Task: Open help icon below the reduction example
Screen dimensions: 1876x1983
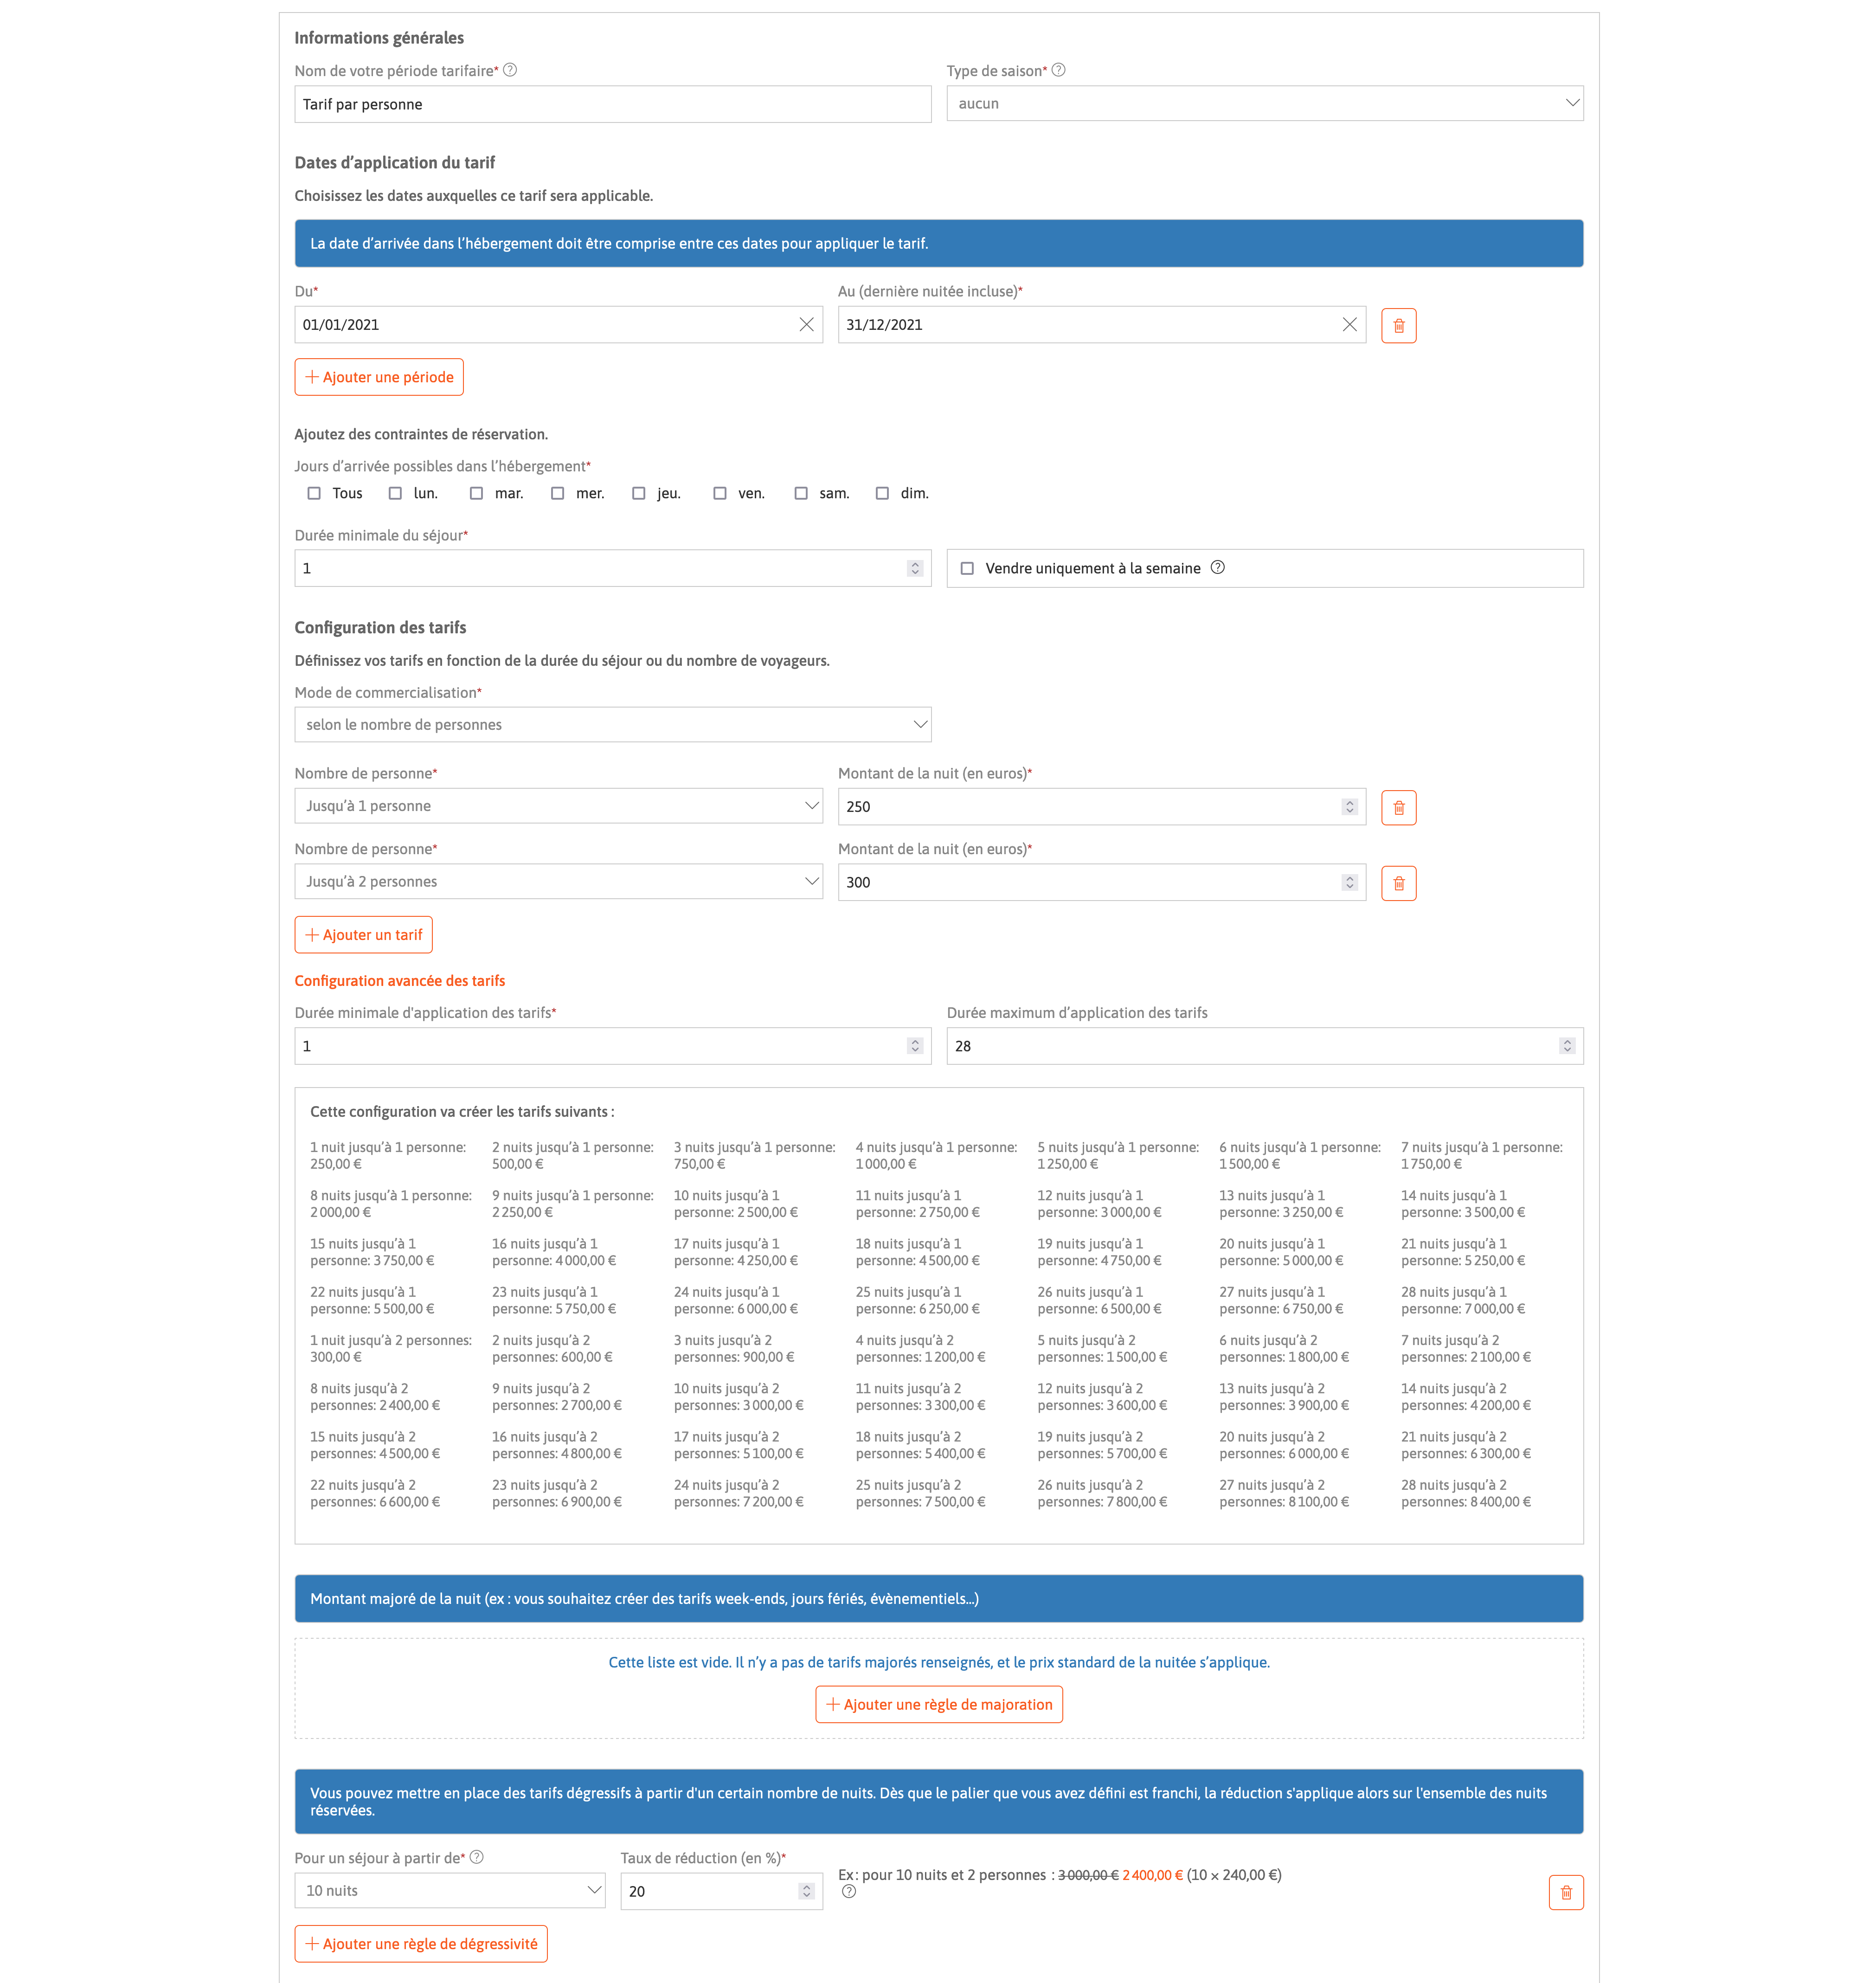Action: (x=849, y=1892)
